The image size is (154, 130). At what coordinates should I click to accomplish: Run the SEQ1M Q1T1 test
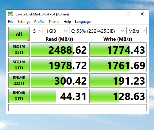coord(19,65)
